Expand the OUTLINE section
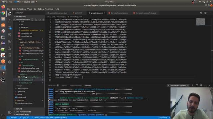 point(19,109)
